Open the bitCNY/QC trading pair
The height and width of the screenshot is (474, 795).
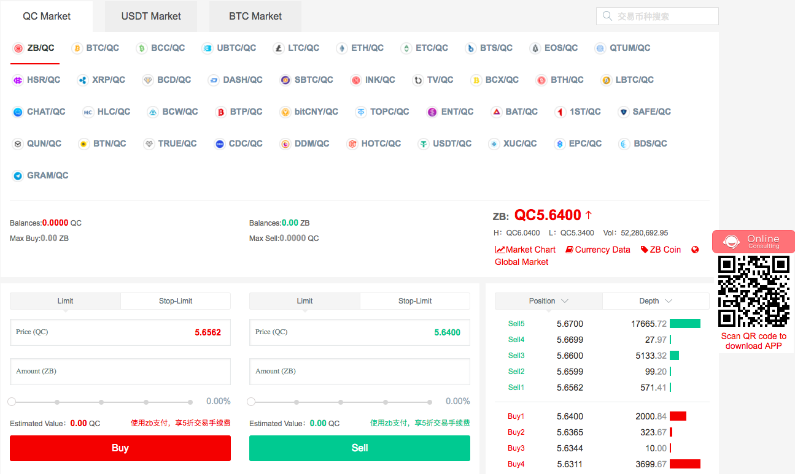[309, 112]
